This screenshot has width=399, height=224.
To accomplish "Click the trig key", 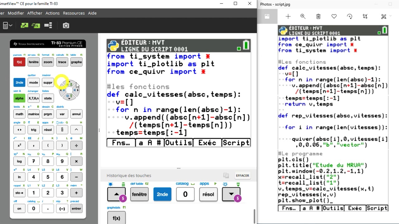I will coord(34,130).
